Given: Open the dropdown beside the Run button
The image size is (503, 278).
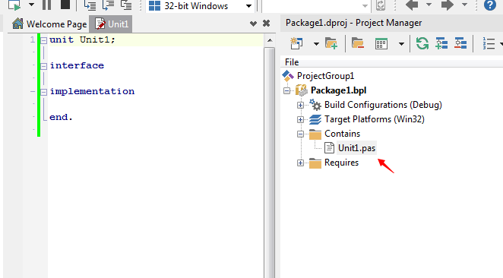Looking at the screenshot, I should pyautogui.click(x=31, y=5).
